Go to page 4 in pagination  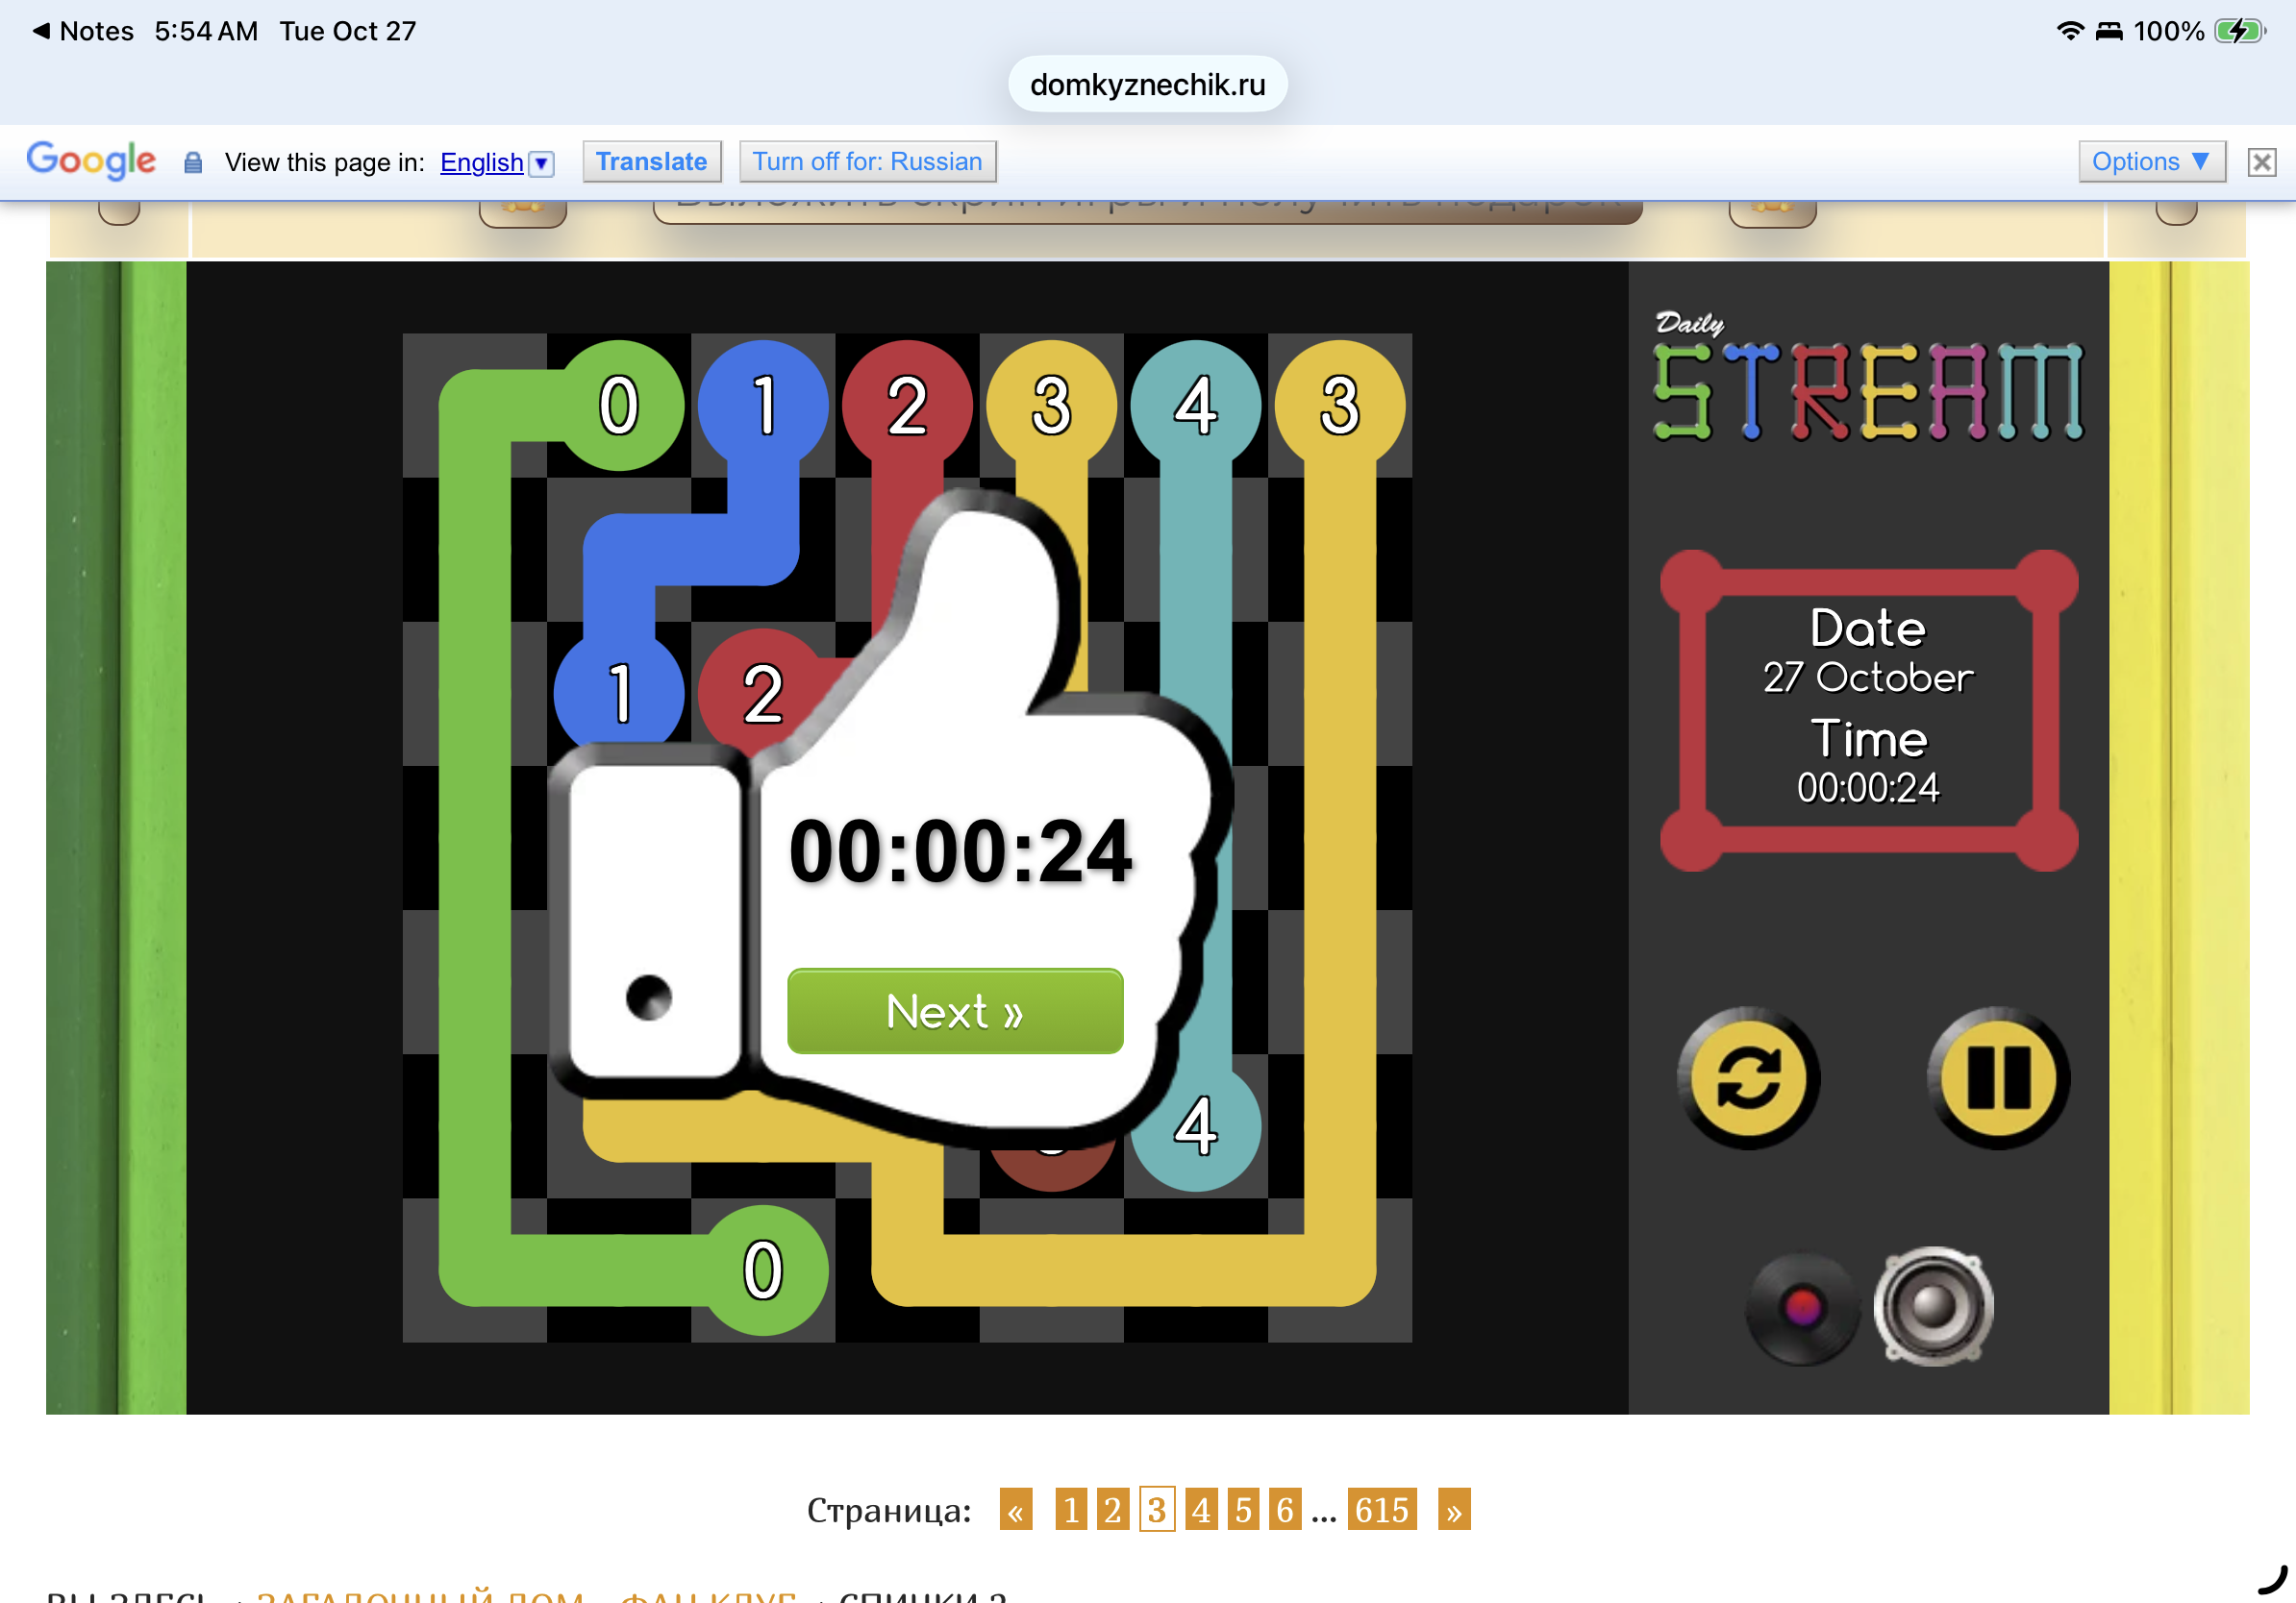coord(1201,1509)
